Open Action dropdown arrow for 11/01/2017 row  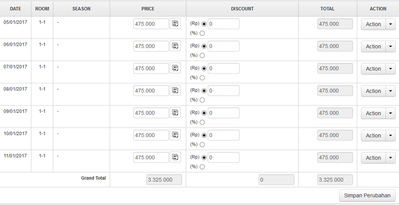click(390, 158)
